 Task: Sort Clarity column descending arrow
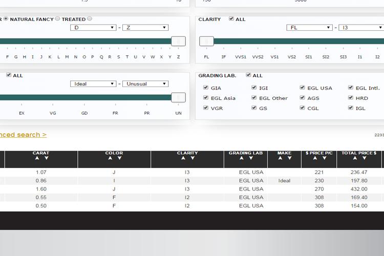(x=193, y=158)
